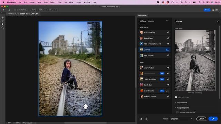Switch to the Wait list tab

151,21
